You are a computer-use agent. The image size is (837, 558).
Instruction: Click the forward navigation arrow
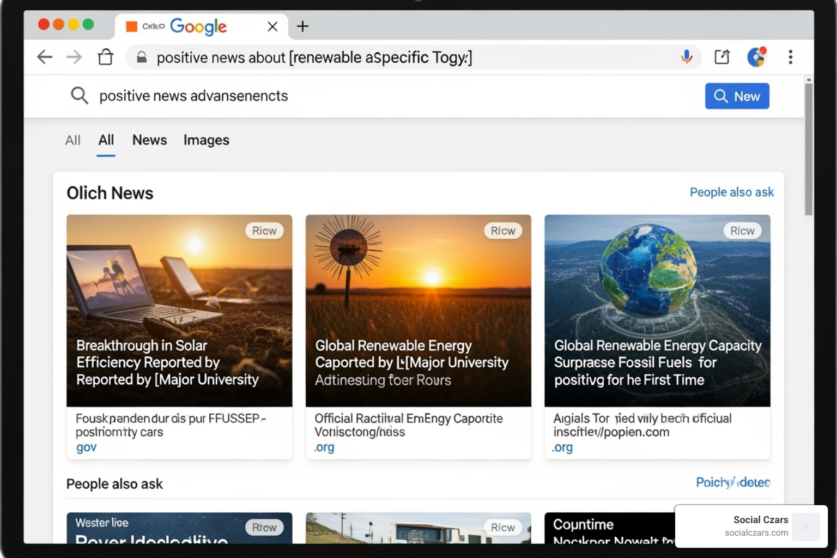(74, 57)
